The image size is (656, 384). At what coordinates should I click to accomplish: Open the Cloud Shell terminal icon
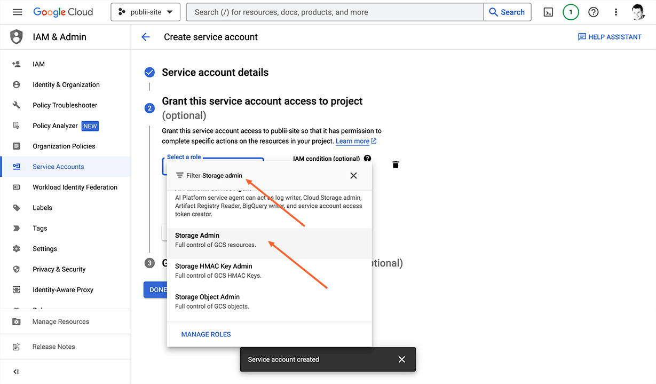[x=548, y=12]
